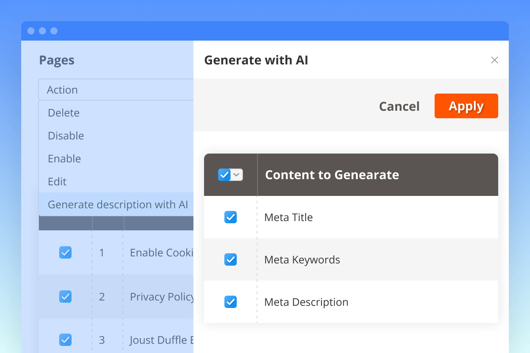The width and height of the screenshot is (530, 353).
Task: Select Generate description with AI option
Action: click(x=117, y=205)
